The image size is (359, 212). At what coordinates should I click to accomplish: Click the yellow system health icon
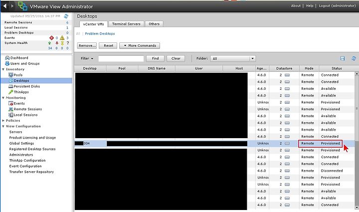click(x=62, y=43)
